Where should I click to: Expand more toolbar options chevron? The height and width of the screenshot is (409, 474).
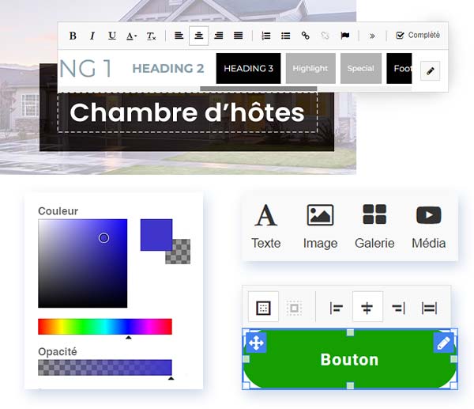[x=372, y=36]
